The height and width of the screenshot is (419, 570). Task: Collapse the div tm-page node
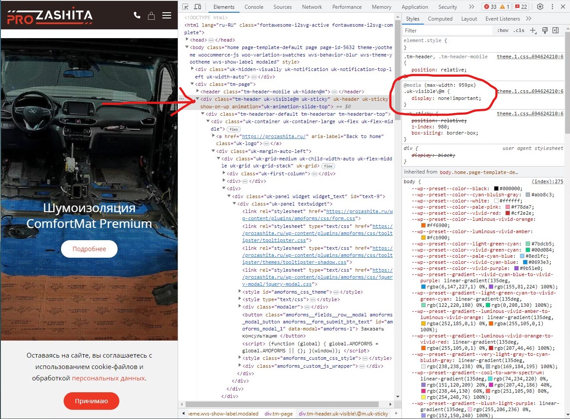coord(193,84)
